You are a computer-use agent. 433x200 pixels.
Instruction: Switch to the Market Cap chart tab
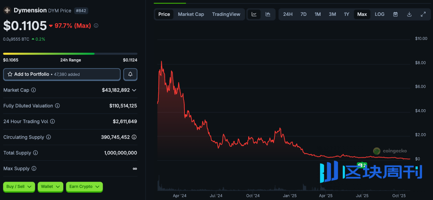[x=191, y=14]
